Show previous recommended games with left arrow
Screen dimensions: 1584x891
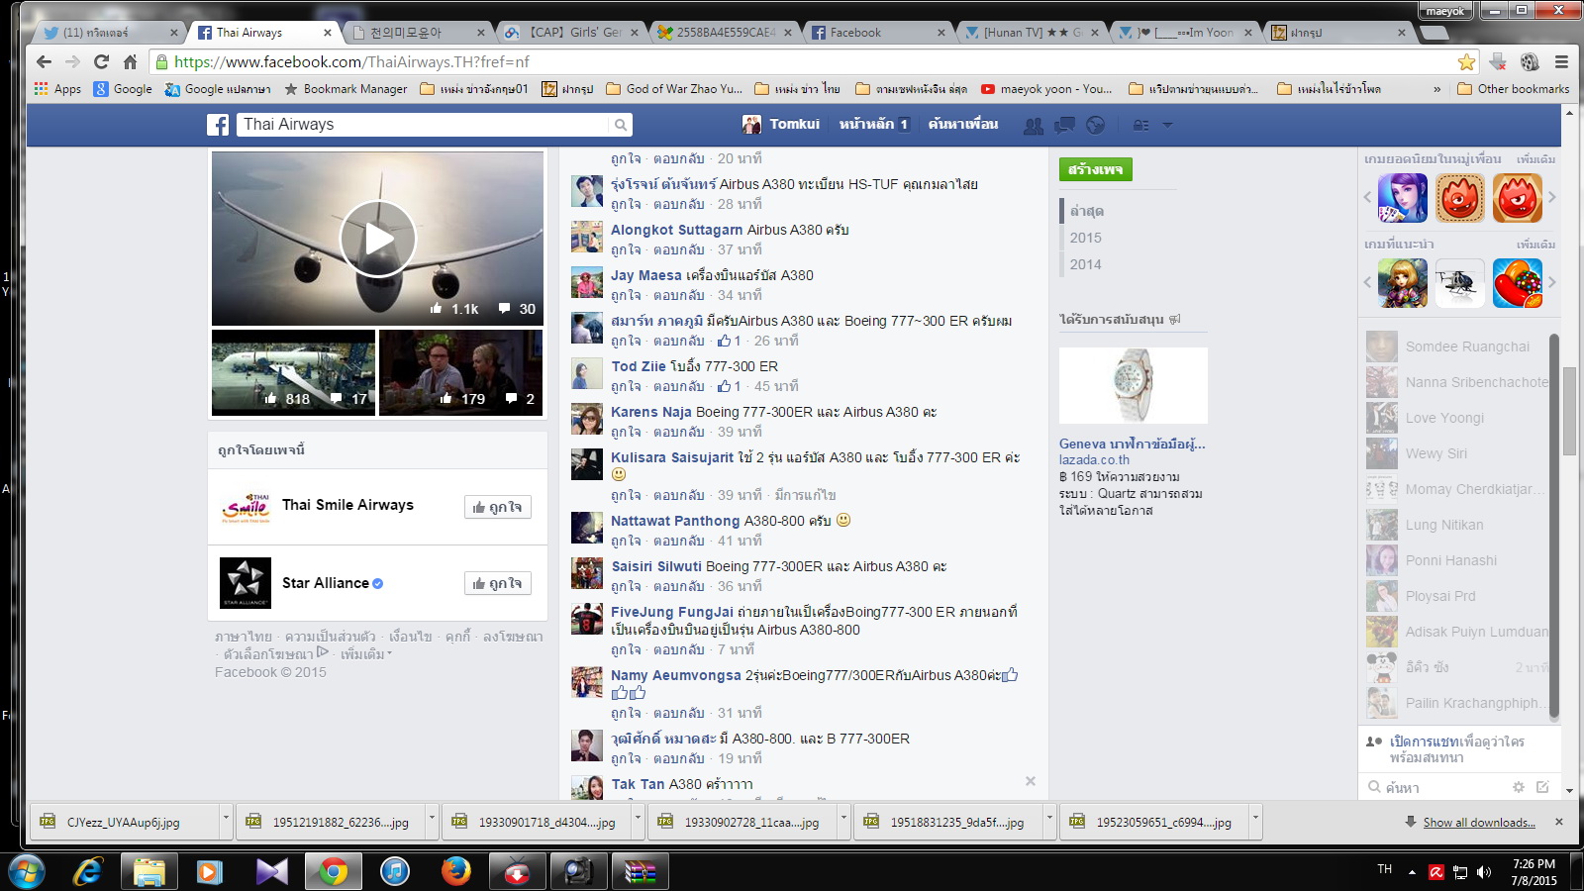click(1367, 282)
